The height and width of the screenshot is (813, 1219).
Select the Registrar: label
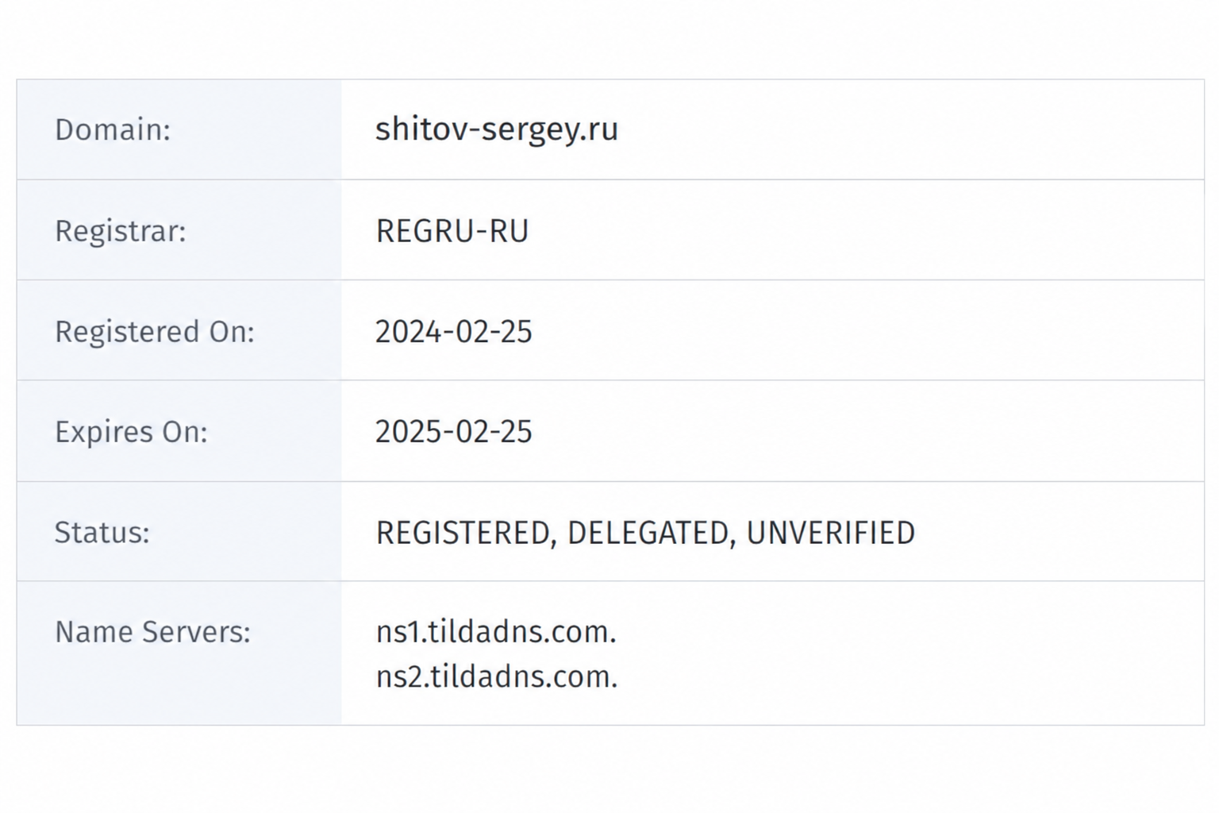pos(121,231)
